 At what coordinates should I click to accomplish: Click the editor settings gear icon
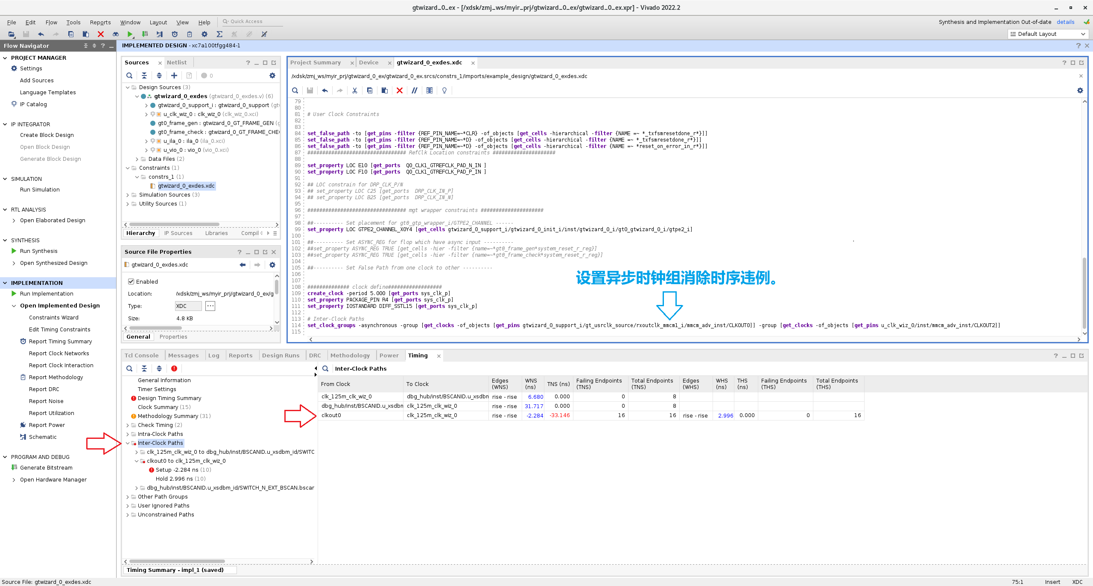(1080, 90)
